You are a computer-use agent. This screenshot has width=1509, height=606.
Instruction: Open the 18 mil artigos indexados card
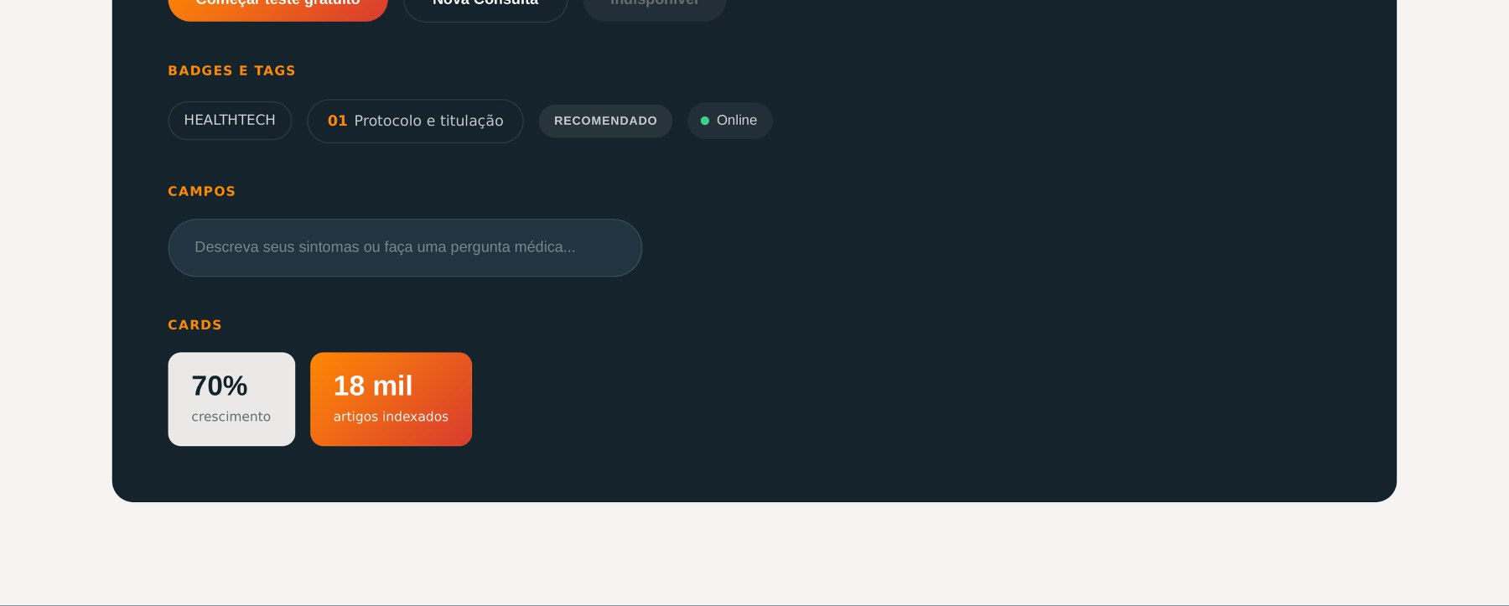point(391,399)
